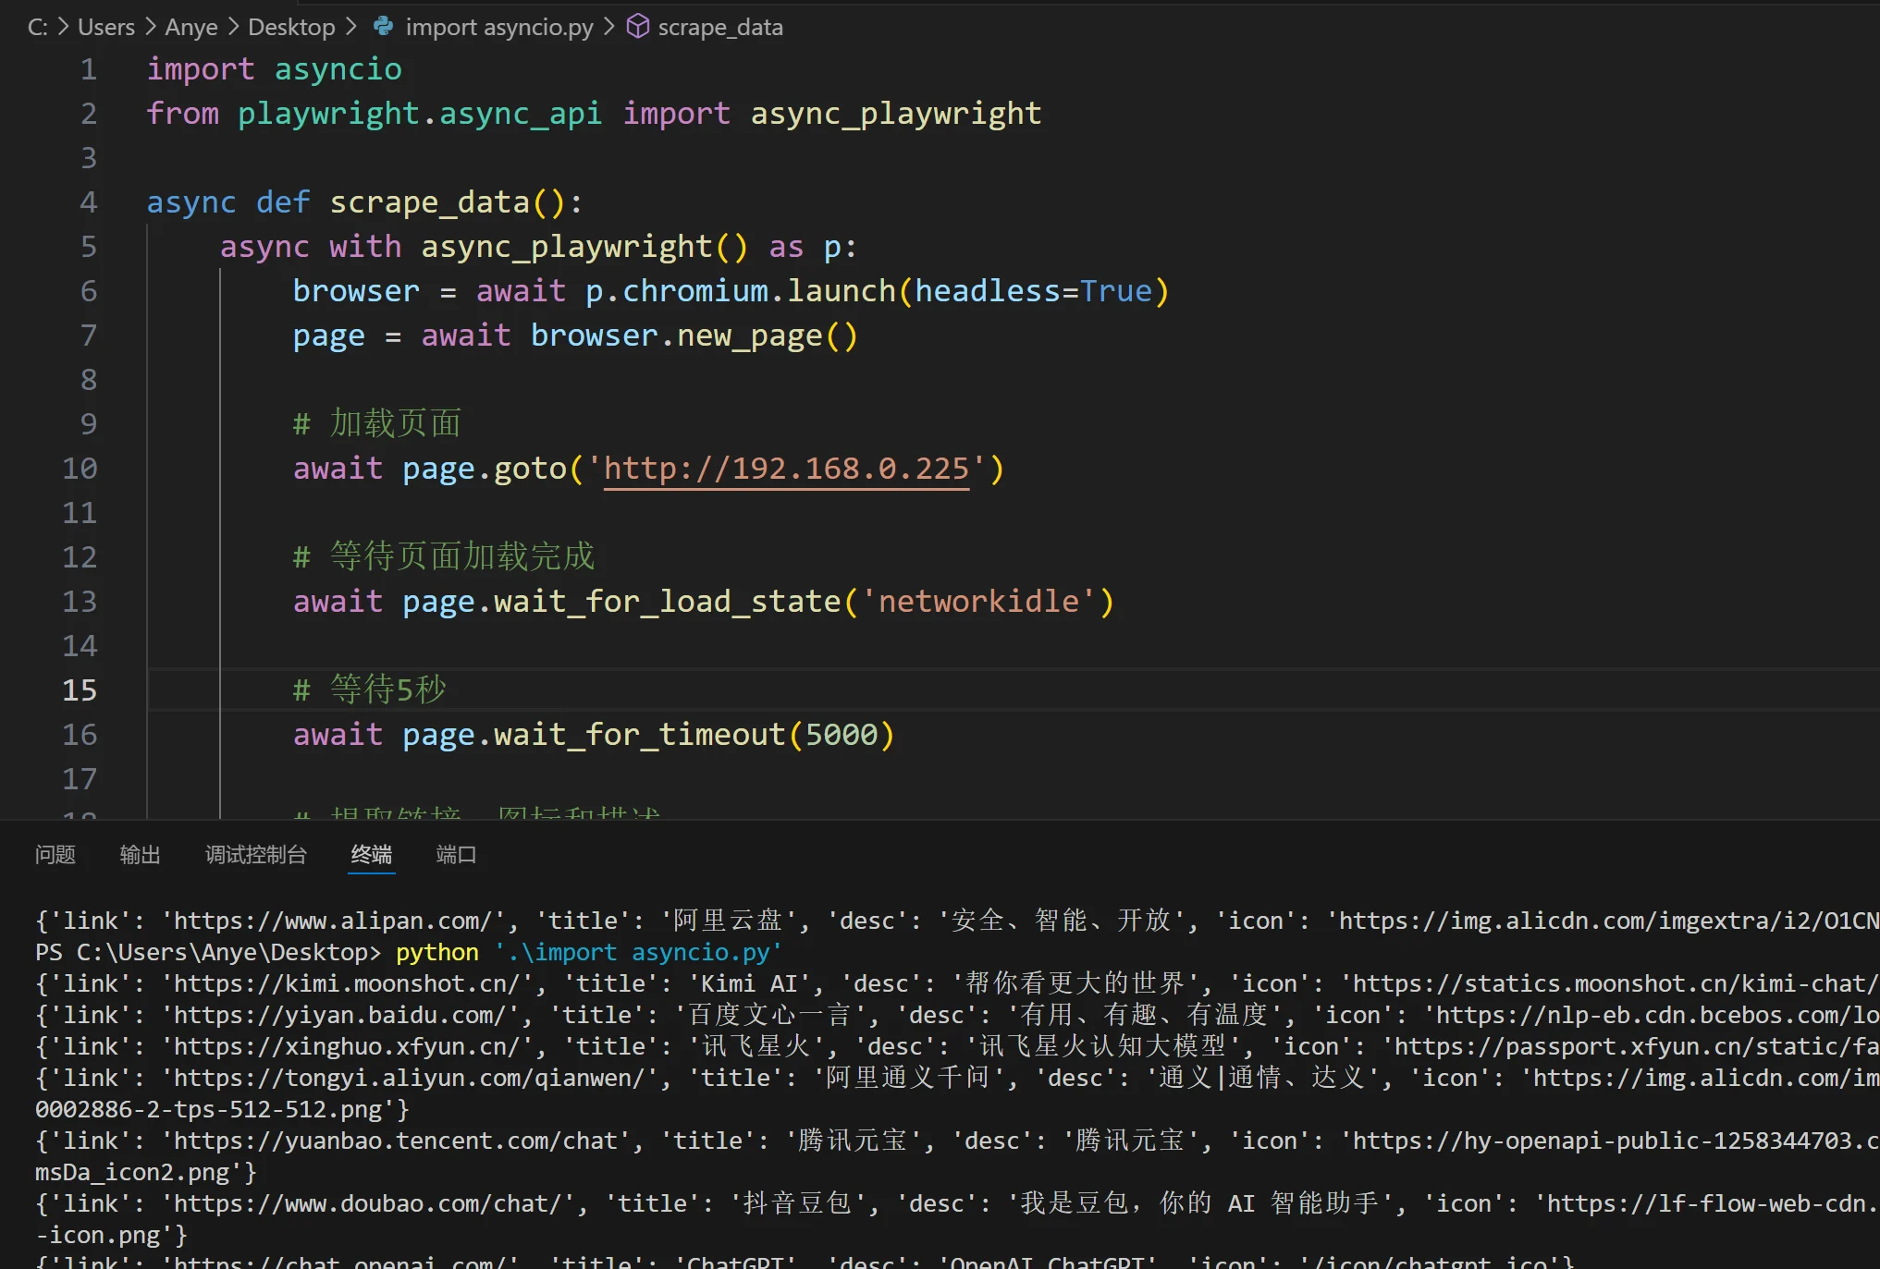Click the Desktop breadcrumb segment
This screenshot has width=1880, height=1269.
pyautogui.click(x=291, y=27)
